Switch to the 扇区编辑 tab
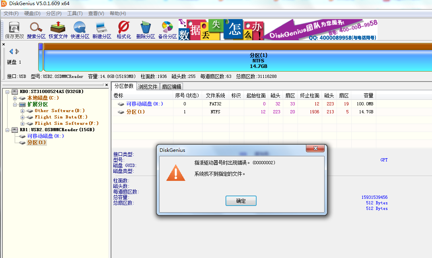The height and width of the screenshot is (258, 432). 171,87
